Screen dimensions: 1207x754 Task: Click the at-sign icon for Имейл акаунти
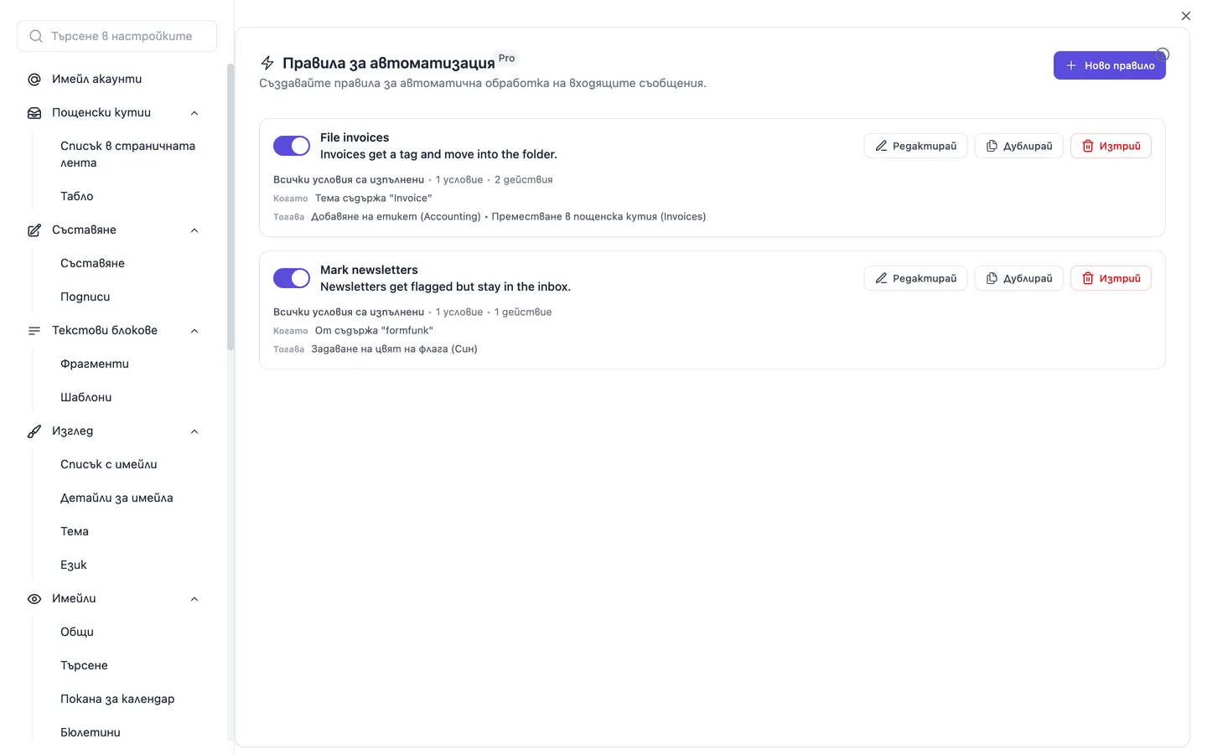pyautogui.click(x=34, y=80)
